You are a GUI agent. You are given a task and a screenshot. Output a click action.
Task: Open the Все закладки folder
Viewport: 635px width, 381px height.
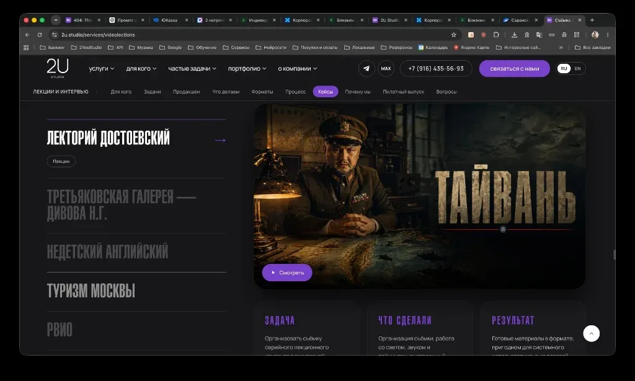[593, 47]
